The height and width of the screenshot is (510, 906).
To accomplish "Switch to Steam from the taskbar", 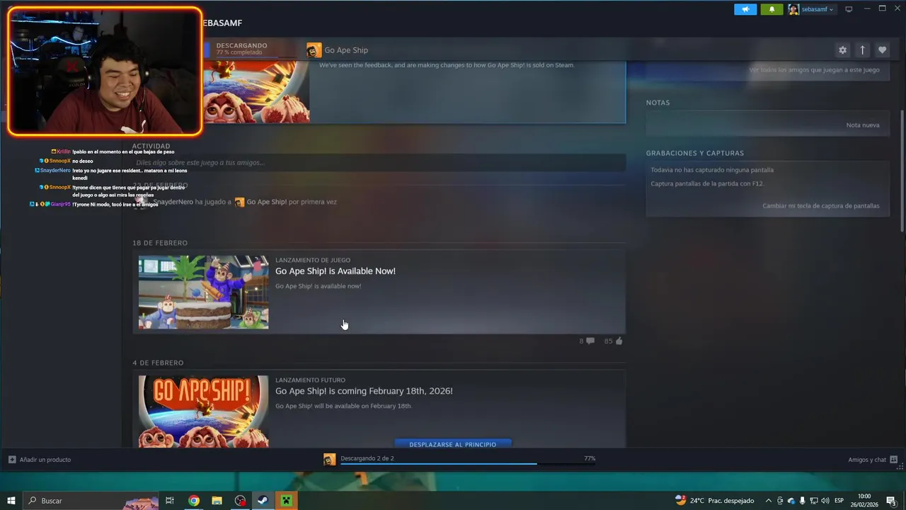I will coord(263,501).
